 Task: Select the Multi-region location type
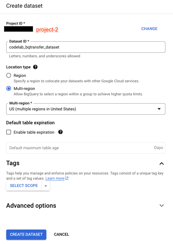[9, 89]
